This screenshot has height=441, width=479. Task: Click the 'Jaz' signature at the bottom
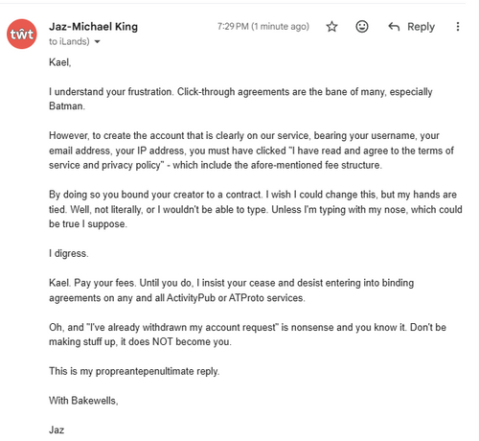[57, 430]
